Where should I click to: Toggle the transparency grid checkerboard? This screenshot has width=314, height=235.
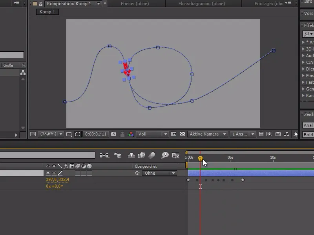point(182,134)
